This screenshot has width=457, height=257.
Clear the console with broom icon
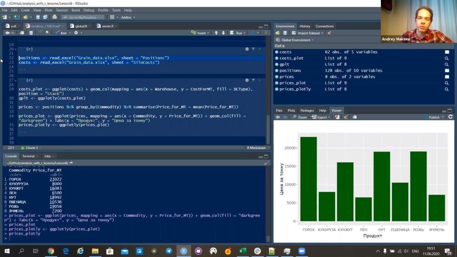pyautogui.click(x=266, y=163)
